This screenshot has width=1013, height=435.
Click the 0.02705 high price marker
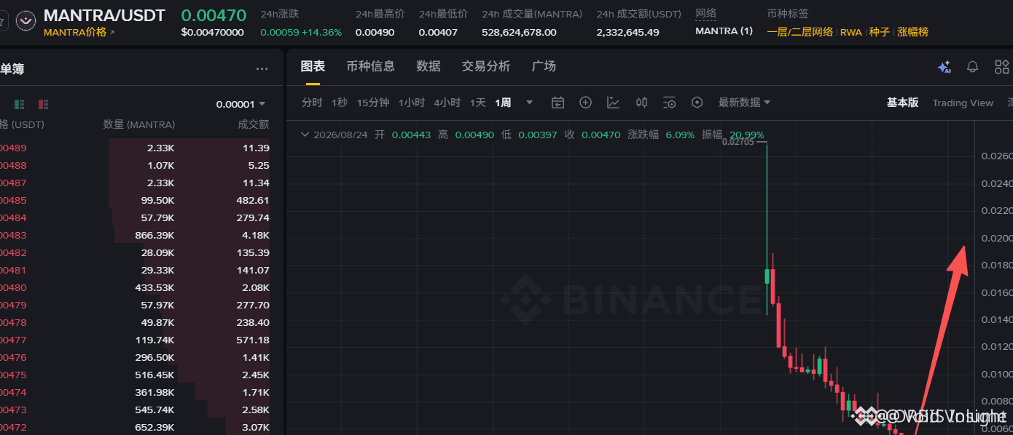(x=737, y=142)
